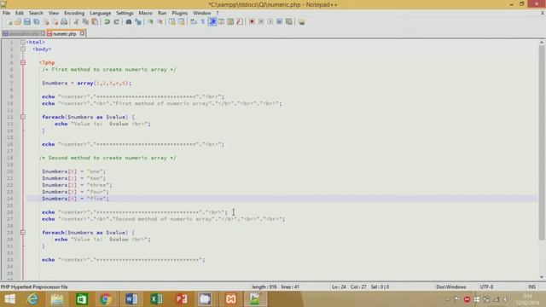
Task: Toggle INS mode in status bar
Action: click(531, 287)
